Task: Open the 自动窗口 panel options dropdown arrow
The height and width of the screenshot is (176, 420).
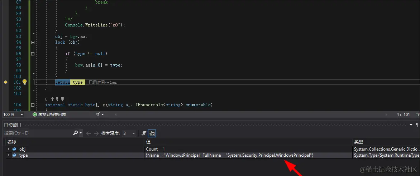Action: coord(411,124)
